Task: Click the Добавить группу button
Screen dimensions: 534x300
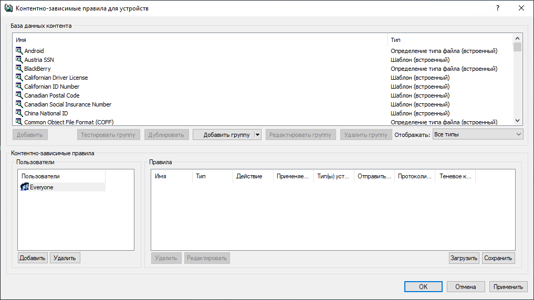Action: pyautogui.click(x=224, y=135)
